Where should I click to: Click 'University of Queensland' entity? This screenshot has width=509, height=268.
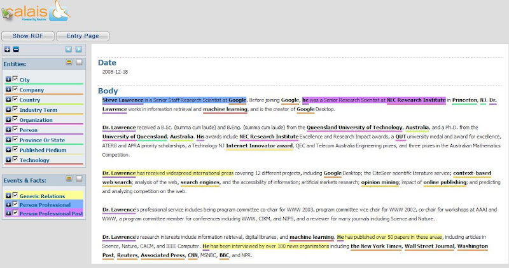click(135, 137)
